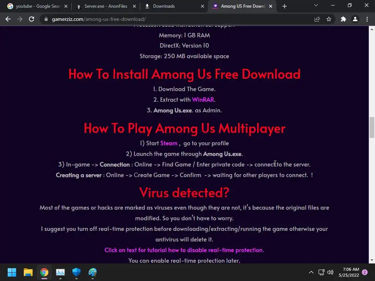Open network status tray icon
Screen dimensions: 375x281
tap(321, 272)
